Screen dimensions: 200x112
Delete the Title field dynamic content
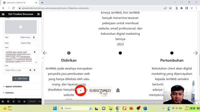34,37
